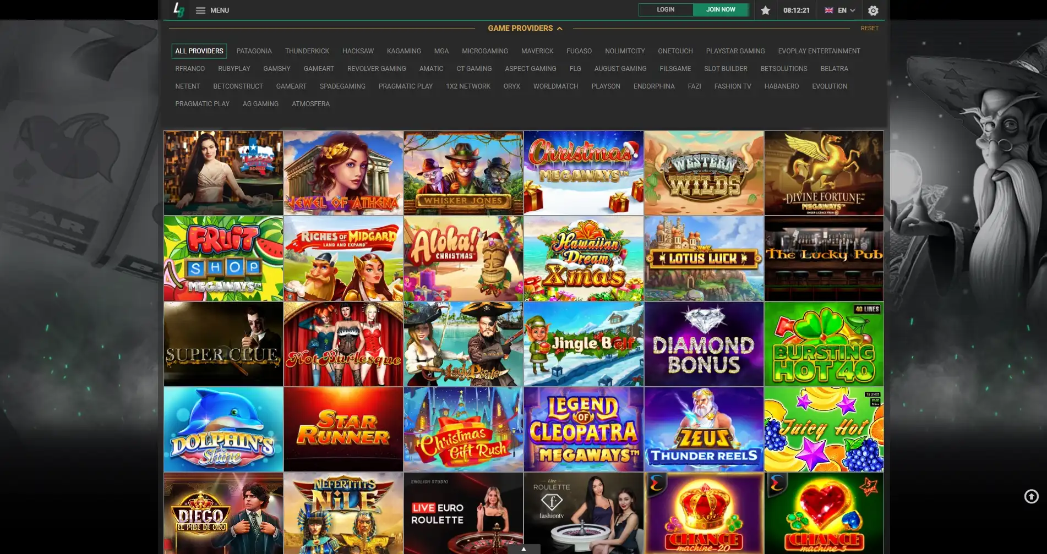The image size is (1047, 554).
Task: Click the scroll-to-top arrow icon
Action: [1031, 497]
